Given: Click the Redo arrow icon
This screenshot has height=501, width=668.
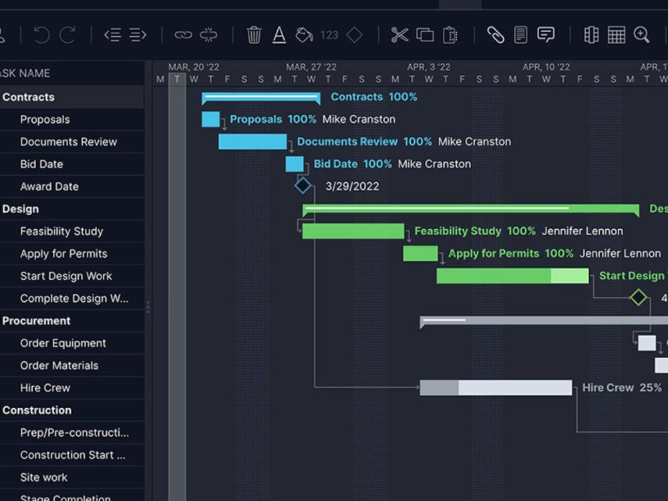Looking at the screenshot, I should click(67, 35).
